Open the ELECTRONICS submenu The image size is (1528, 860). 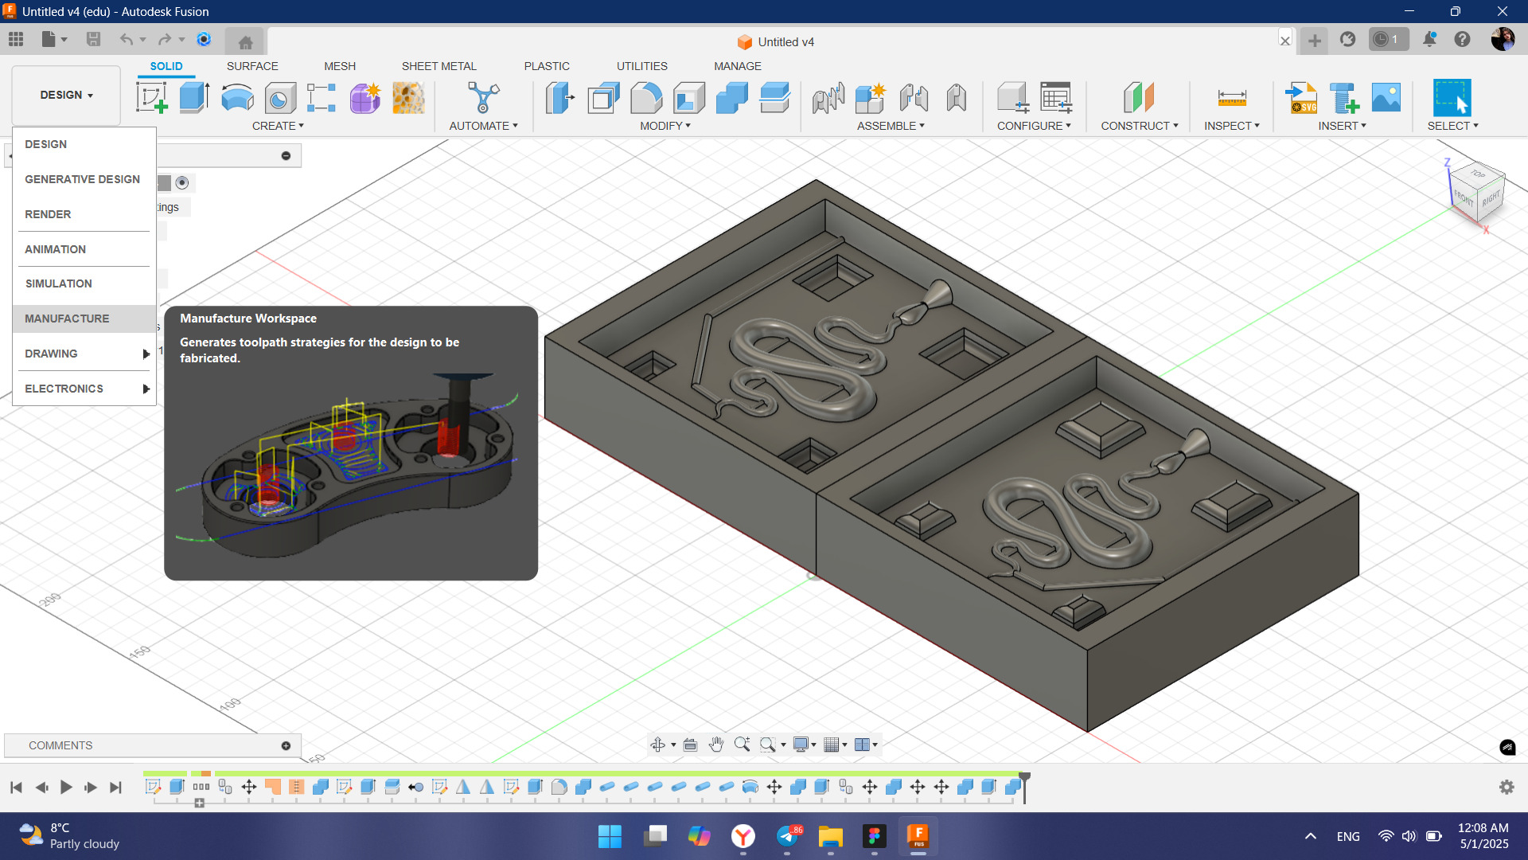pos(84,389)
